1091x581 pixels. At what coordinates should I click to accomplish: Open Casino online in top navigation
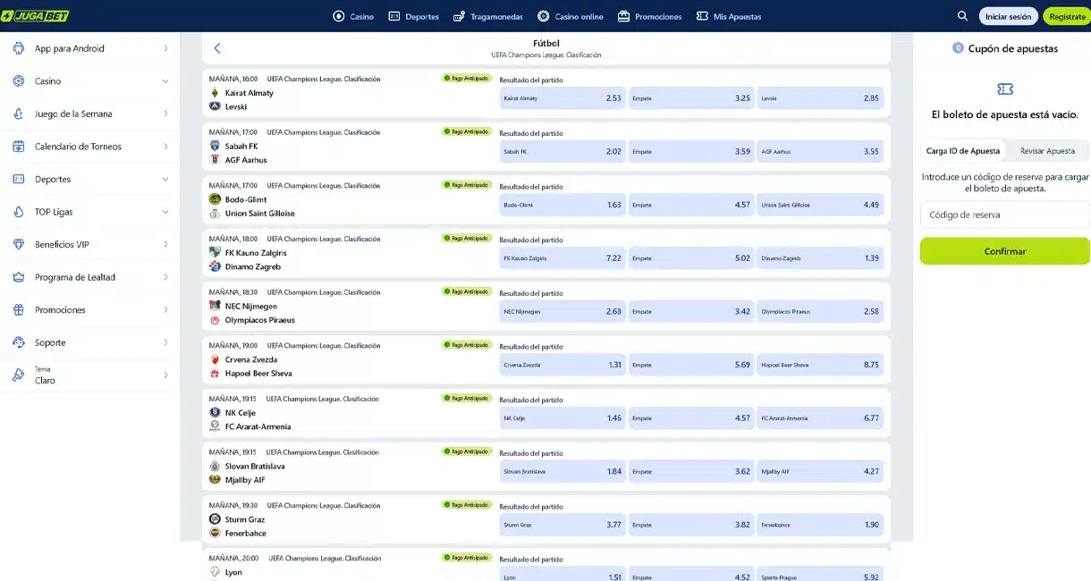coord(571,16)
